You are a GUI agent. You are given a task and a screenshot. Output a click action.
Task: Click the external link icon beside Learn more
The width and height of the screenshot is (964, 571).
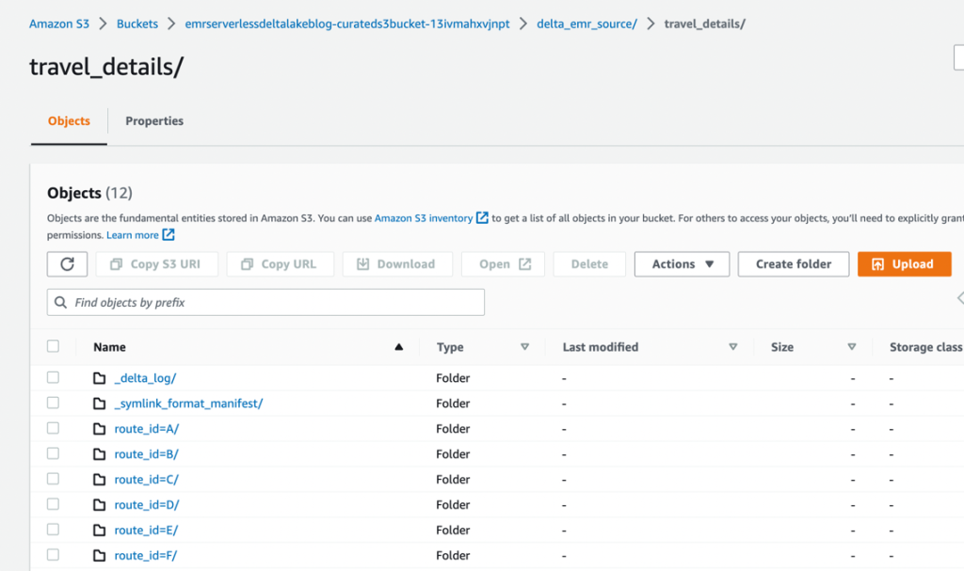tap(169, 235)
